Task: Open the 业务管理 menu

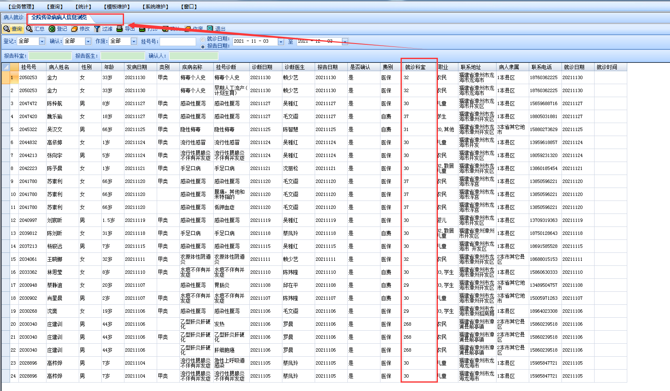Action: click(21, 7)
